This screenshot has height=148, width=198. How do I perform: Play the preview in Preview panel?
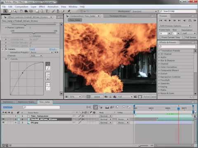click(170, 21)
